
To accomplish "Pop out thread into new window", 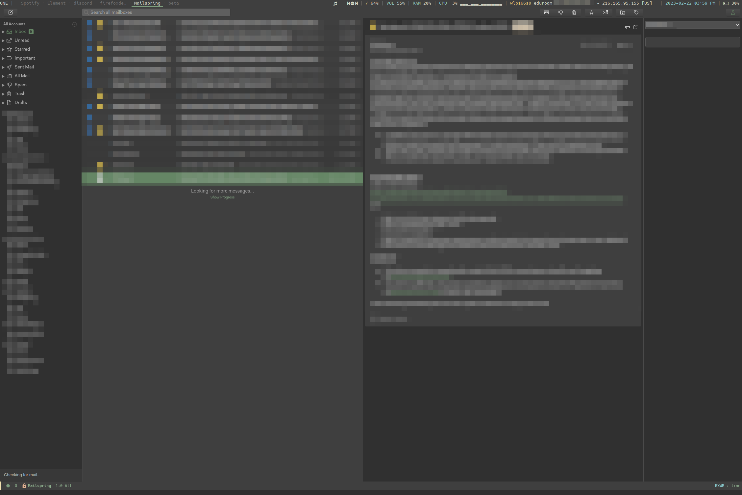I will coord(635,27).
